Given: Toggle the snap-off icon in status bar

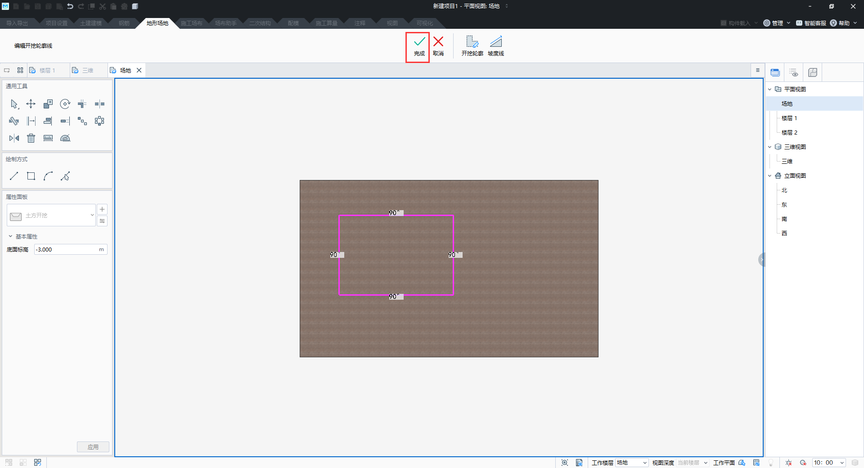Looking at the screenshot, I should 788,463.
